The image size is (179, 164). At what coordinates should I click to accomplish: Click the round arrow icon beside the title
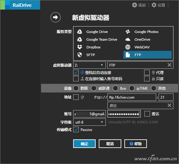(x=56, y=17)
